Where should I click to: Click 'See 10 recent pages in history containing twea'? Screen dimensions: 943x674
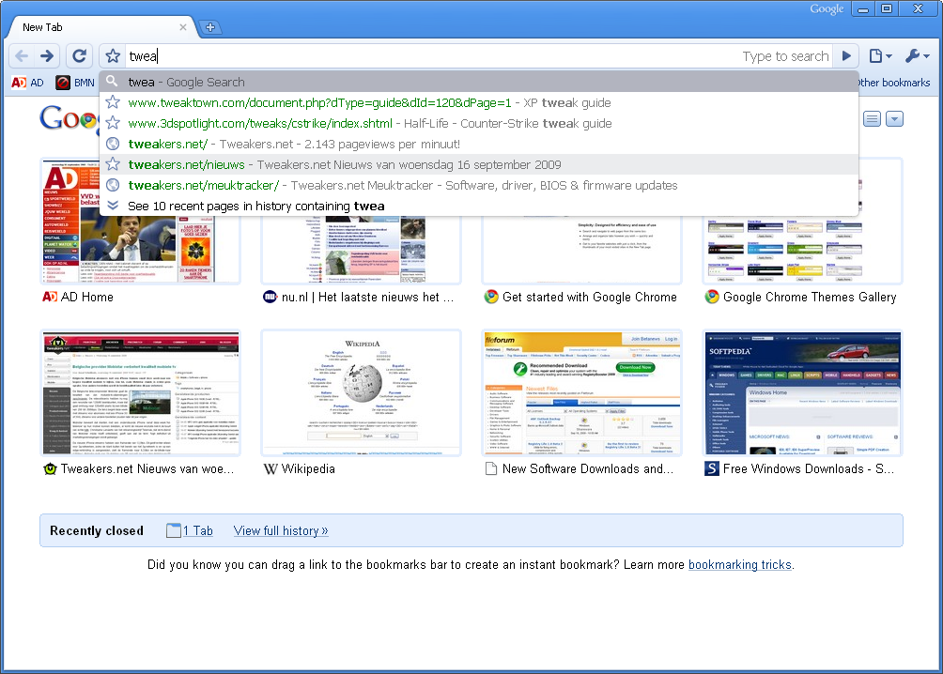479,206
